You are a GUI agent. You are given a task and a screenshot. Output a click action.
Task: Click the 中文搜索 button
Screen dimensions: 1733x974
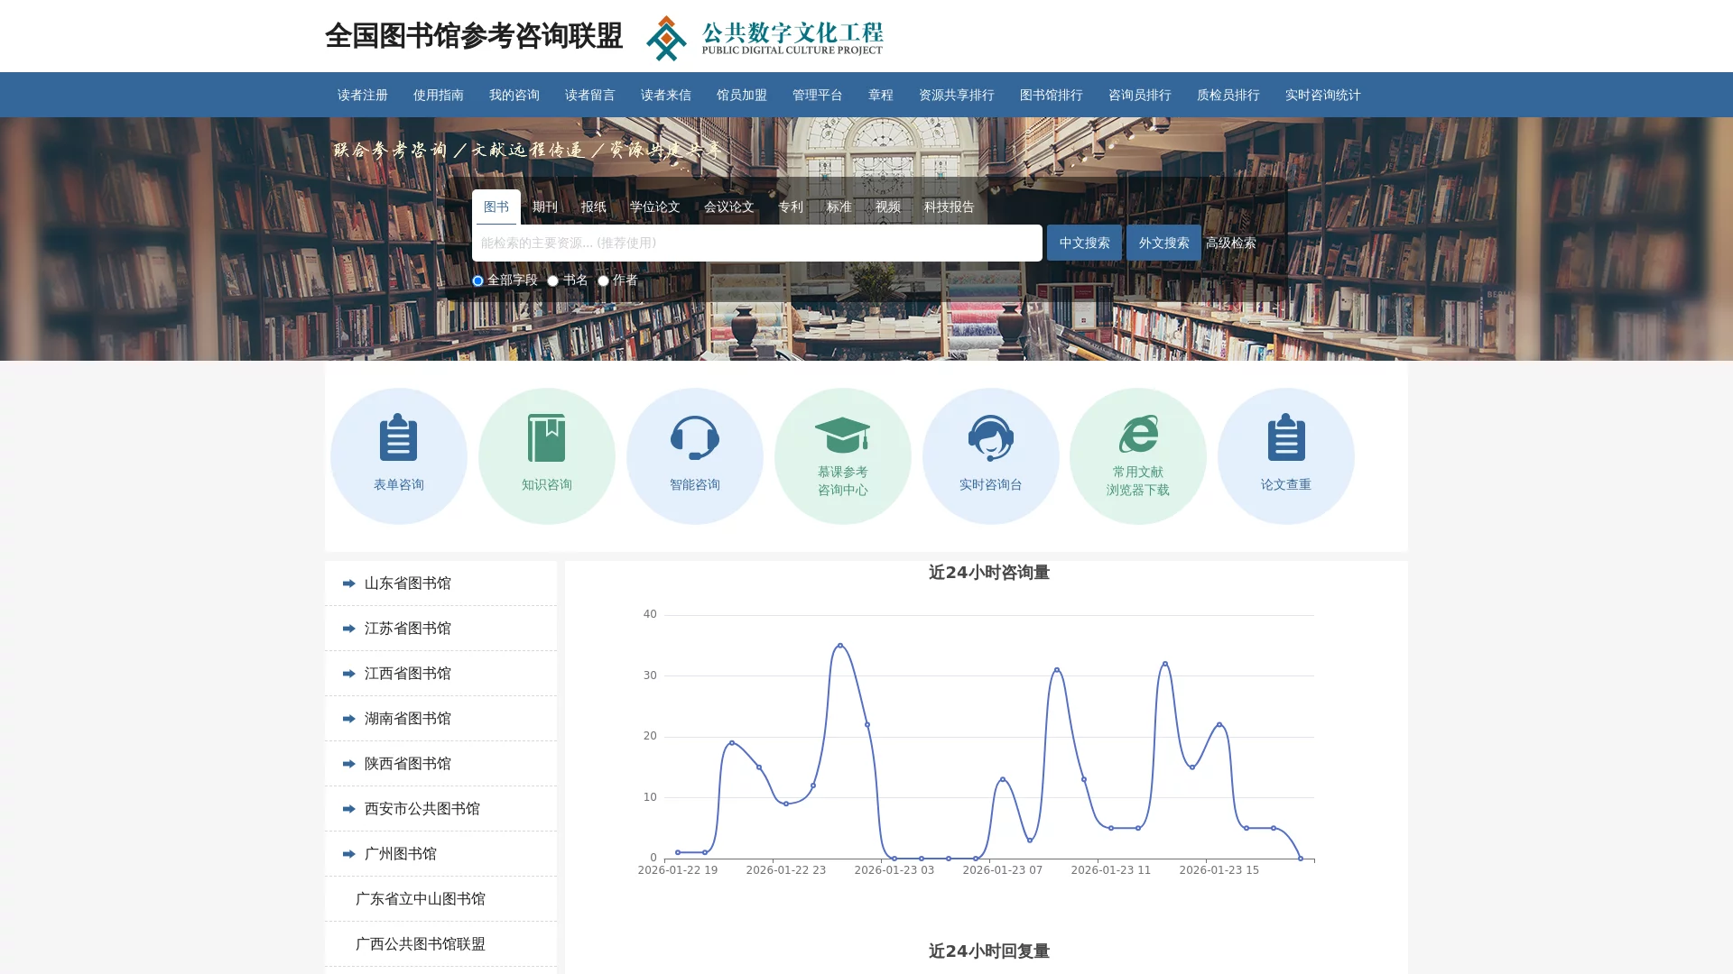point(1084,242)
